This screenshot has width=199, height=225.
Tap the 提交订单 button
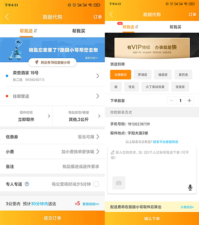(x=52, y=218)
